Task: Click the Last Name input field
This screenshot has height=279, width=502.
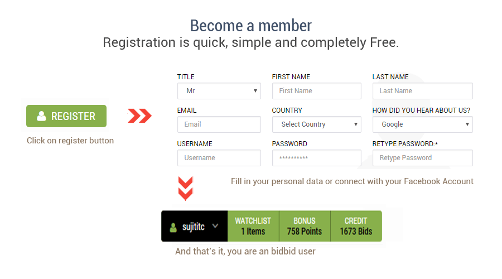Action: [423, 91]
